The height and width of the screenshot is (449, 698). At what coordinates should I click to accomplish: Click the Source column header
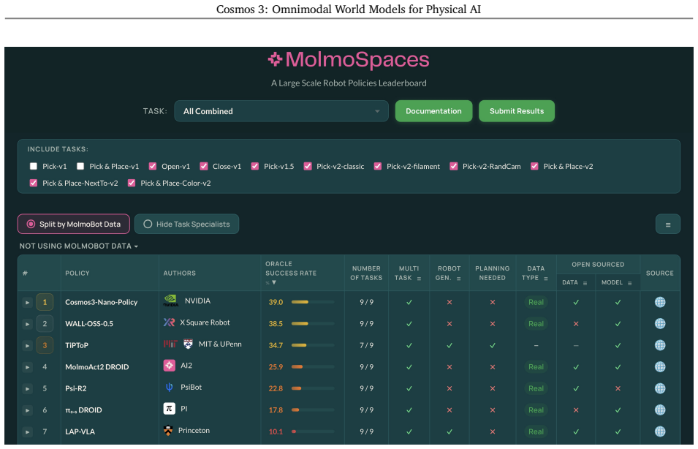point(660,273)
